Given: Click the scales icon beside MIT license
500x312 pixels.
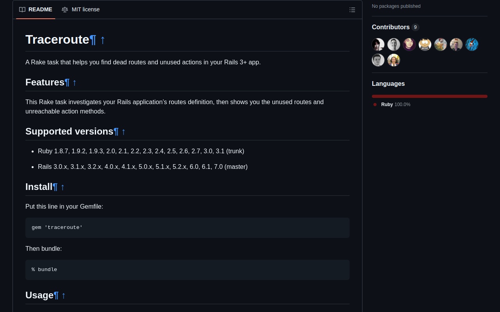Looking at the screenshot, I should tap(65, 9).
